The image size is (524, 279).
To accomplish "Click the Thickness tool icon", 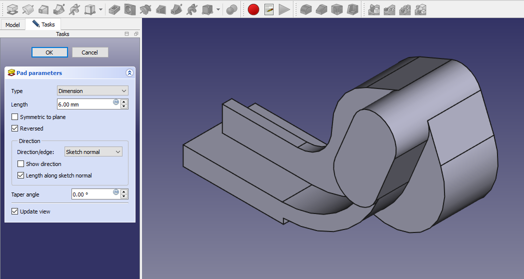I will [x=352, y=9].
